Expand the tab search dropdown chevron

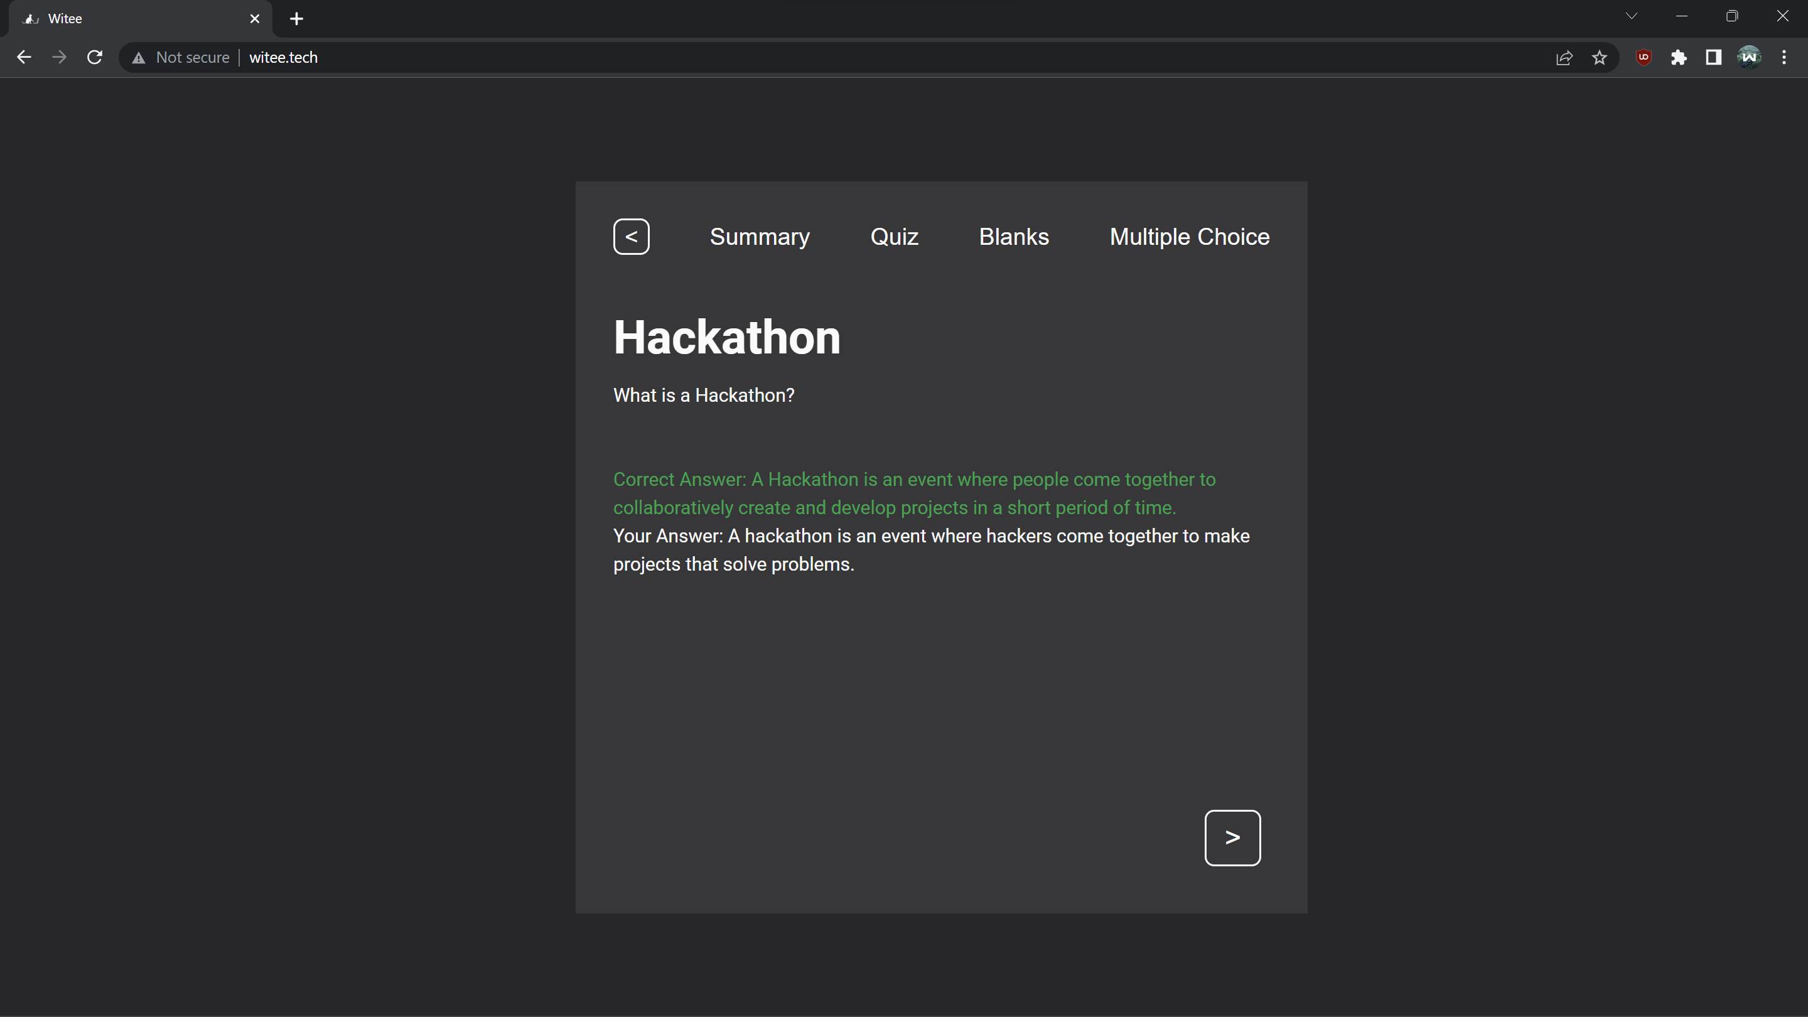[x=1631, y=16]
